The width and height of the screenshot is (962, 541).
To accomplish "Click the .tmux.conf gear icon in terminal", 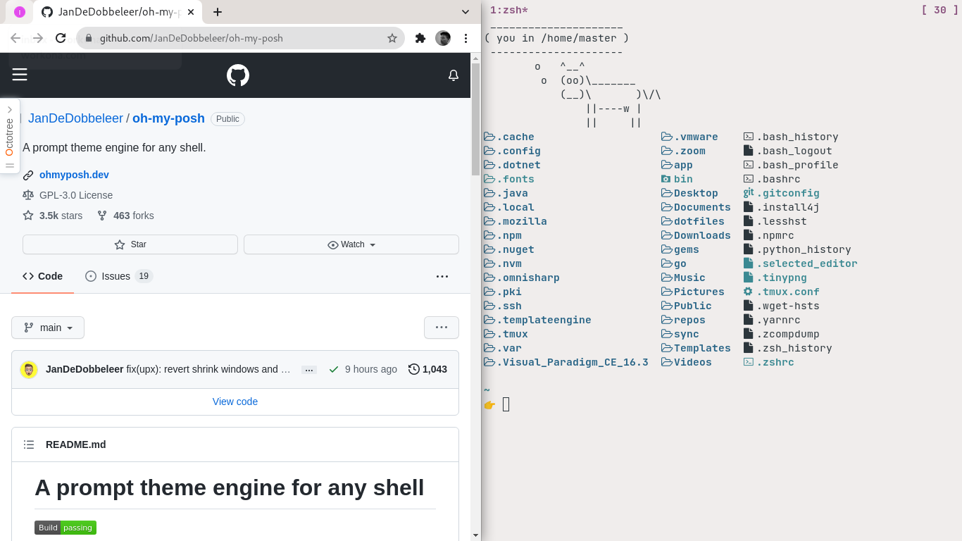I will 748,291.
